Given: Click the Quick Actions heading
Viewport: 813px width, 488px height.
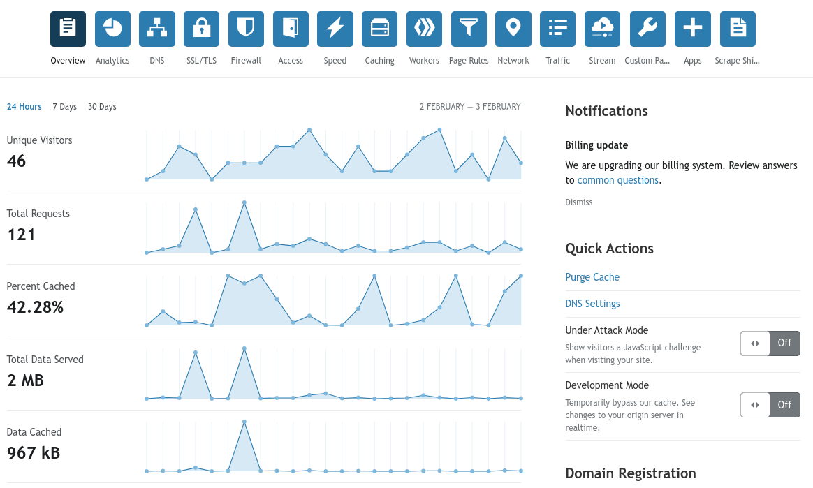Looking at the screenshot, I should click(x=609, y=249).
